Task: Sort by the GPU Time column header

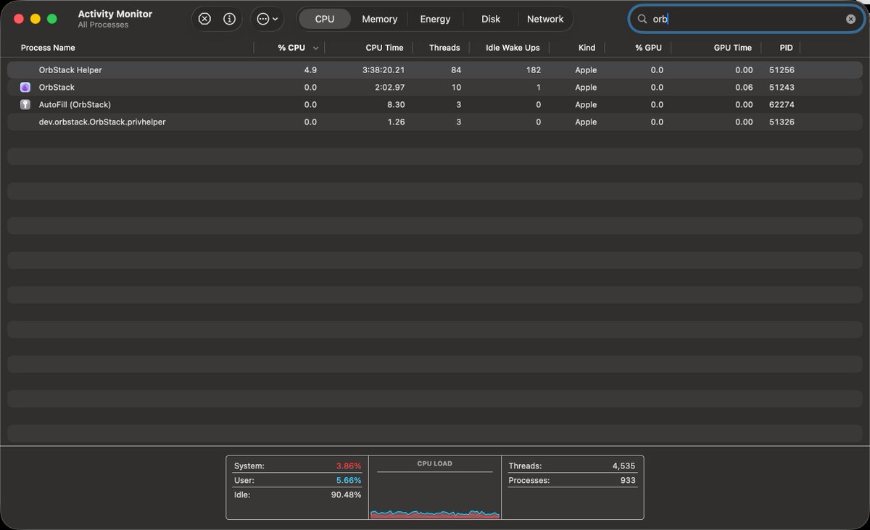Action: (732, 48)
